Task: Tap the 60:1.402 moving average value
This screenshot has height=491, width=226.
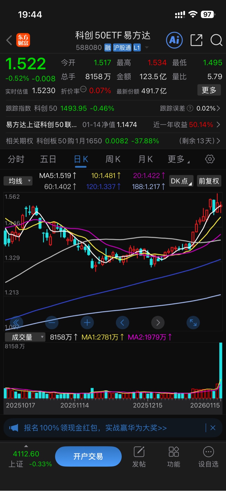Action: 60,187
